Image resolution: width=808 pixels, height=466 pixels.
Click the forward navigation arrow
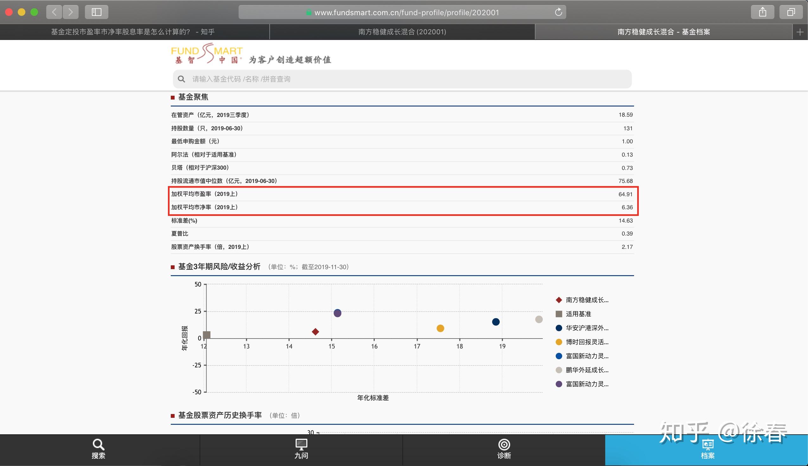[70, 12]
